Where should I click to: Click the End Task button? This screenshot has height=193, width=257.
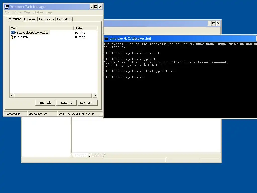45,103
